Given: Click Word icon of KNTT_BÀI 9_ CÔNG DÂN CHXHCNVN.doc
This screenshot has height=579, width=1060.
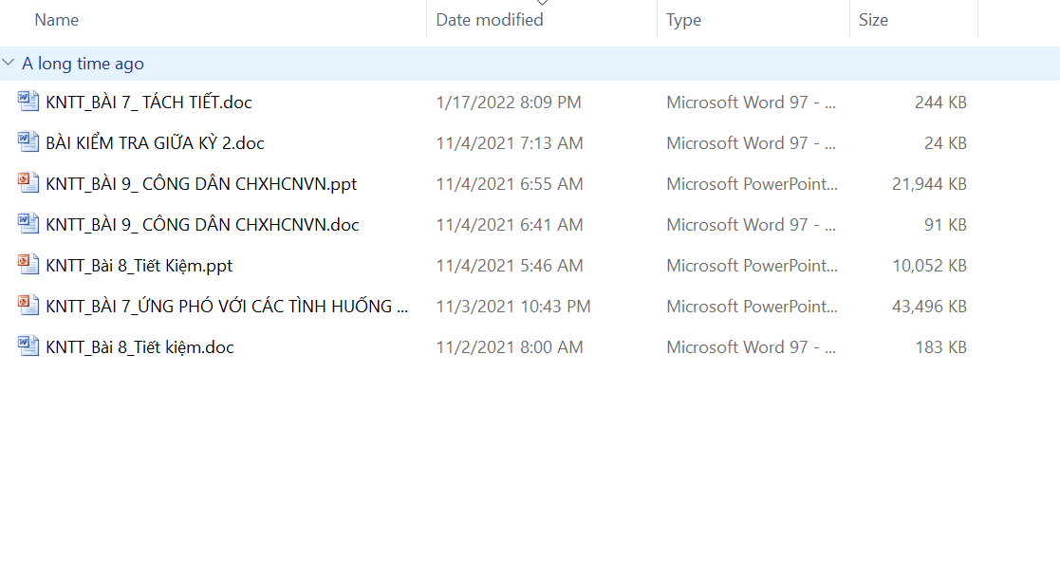Looking at the screenshot, I should [x=28, y=224].
